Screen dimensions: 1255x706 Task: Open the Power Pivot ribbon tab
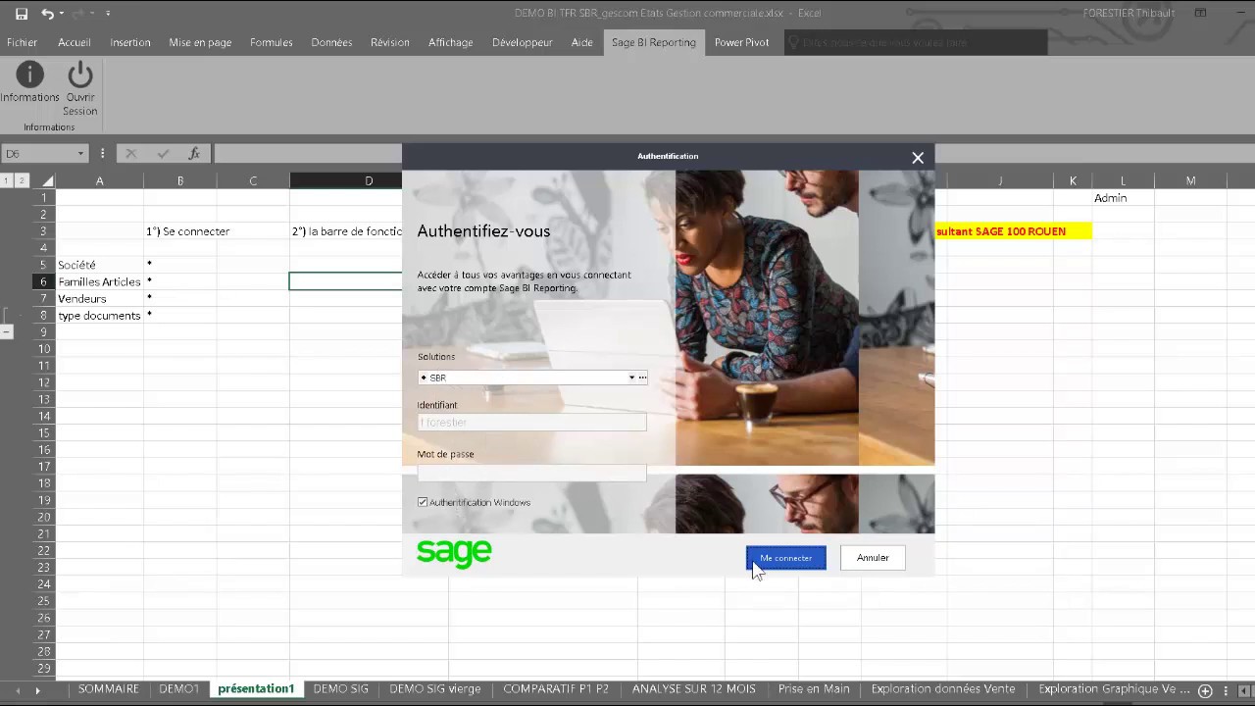(x=741, y=42)
